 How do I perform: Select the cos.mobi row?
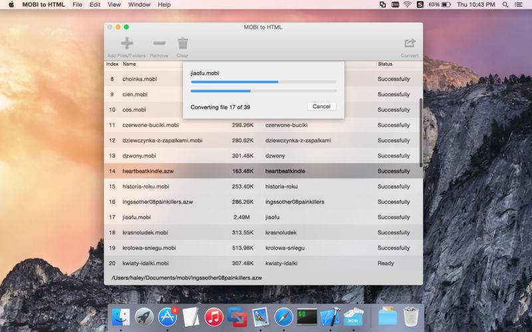(x=263, y=110)
